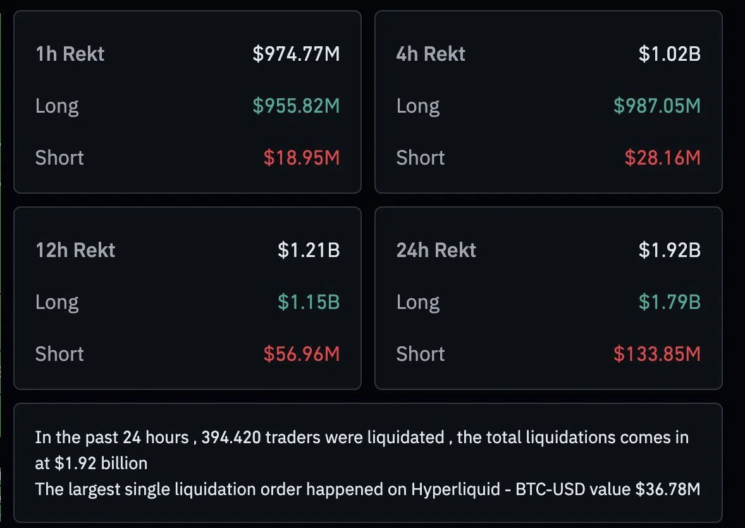Click the 1h short liquidation amount $18.95M
The width and height of the screenshot is (745, 528).
302,158
